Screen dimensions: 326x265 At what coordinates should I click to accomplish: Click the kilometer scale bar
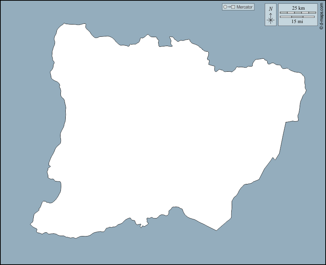298,13
